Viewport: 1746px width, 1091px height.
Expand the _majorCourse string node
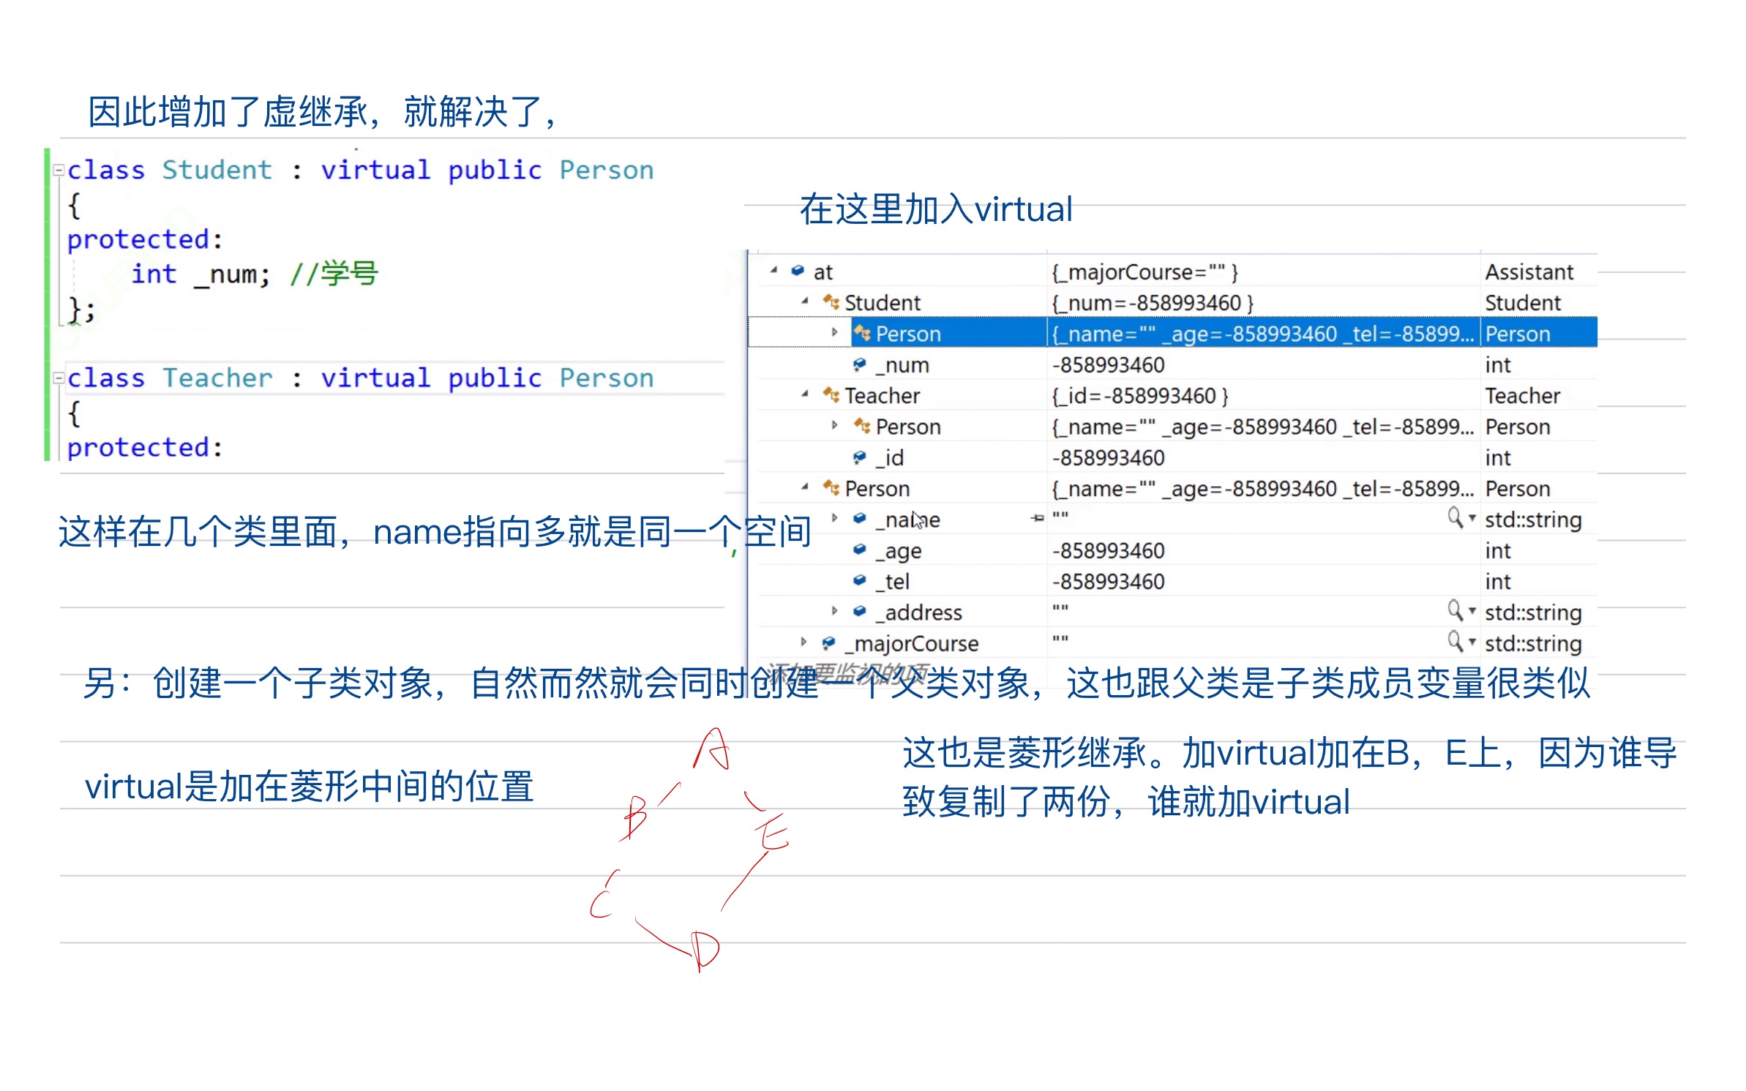803,642
